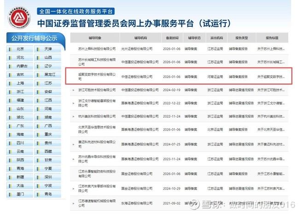Go to the 陕西 region

20,160
